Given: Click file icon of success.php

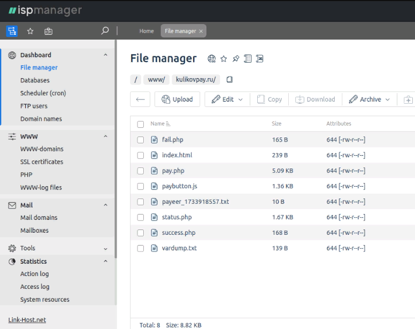Looking at the screenshot, I should pos(154,233).
